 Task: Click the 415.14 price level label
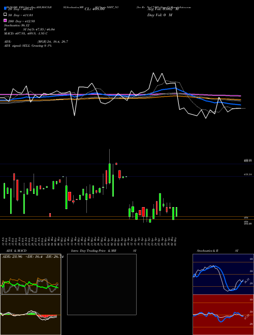point(247,174)
